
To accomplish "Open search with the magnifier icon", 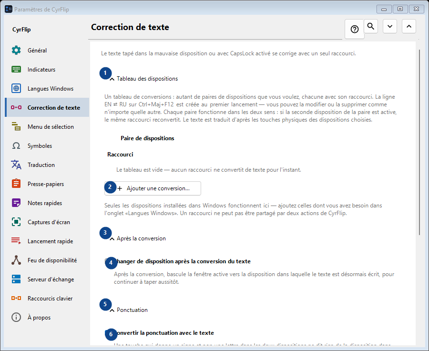I will [x=371, y=26].
